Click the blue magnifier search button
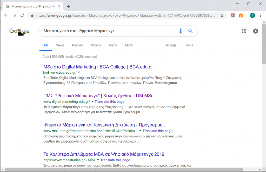Viewport: 266px width, 172px height. pyautogui.click(x=190, y=31)
